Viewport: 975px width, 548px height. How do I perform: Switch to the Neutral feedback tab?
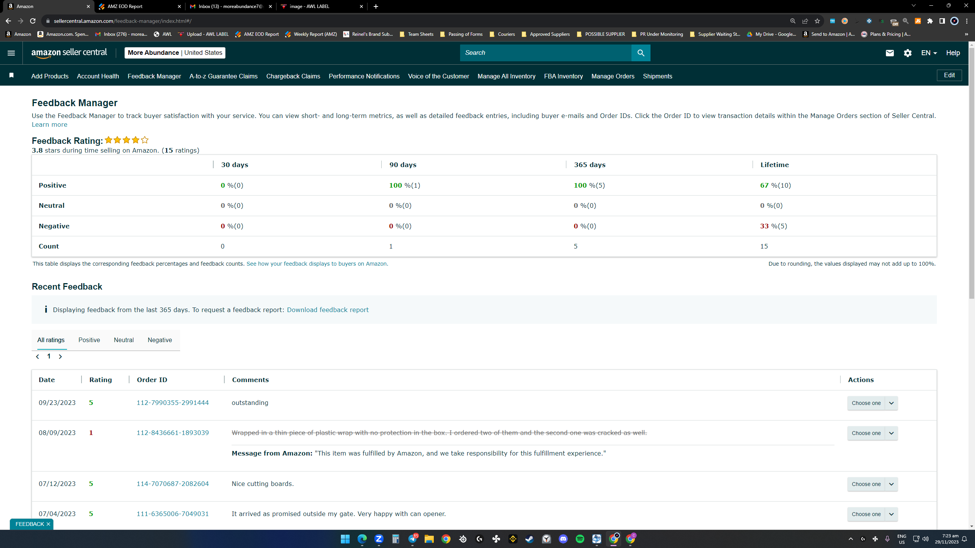(x=124, y=340)
